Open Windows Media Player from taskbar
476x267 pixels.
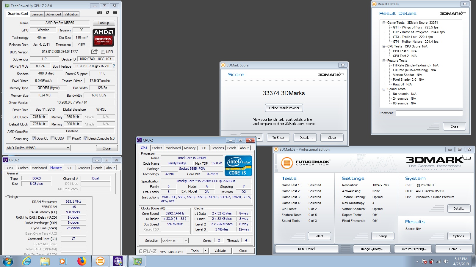(x=62, y=261)
